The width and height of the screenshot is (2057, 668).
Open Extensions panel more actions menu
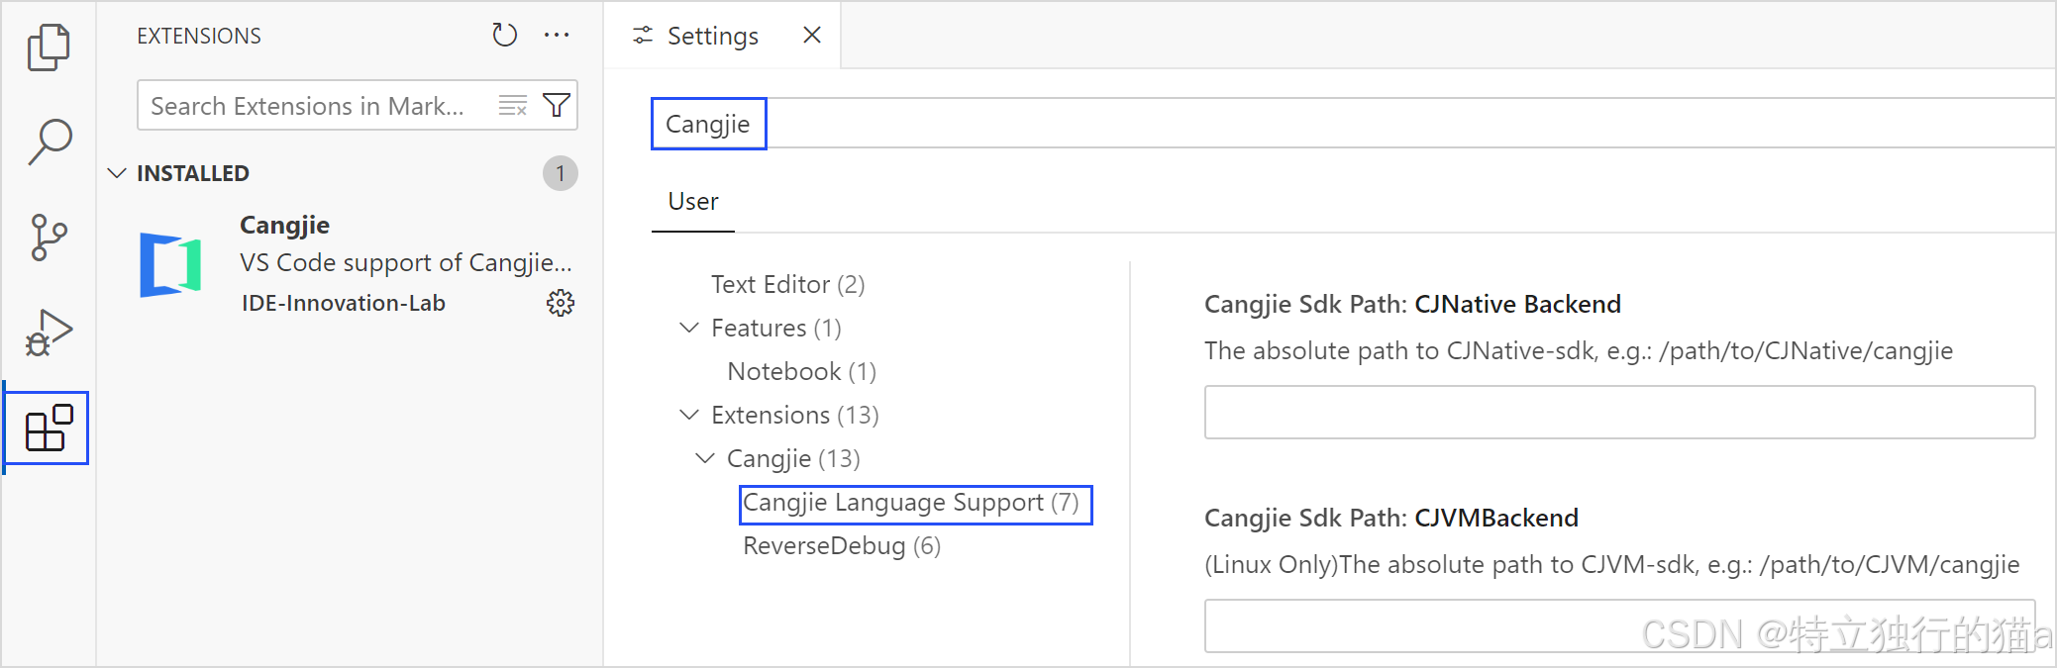pos(557,36)
